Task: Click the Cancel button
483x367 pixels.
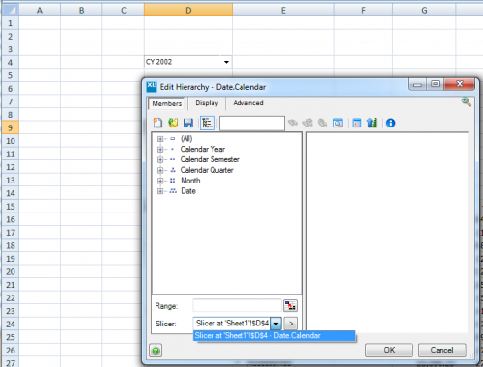Action: click(x=441, y=350)
